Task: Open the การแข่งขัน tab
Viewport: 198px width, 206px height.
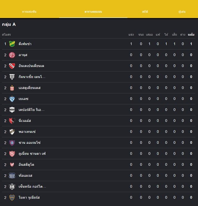Action: [29, 11]
